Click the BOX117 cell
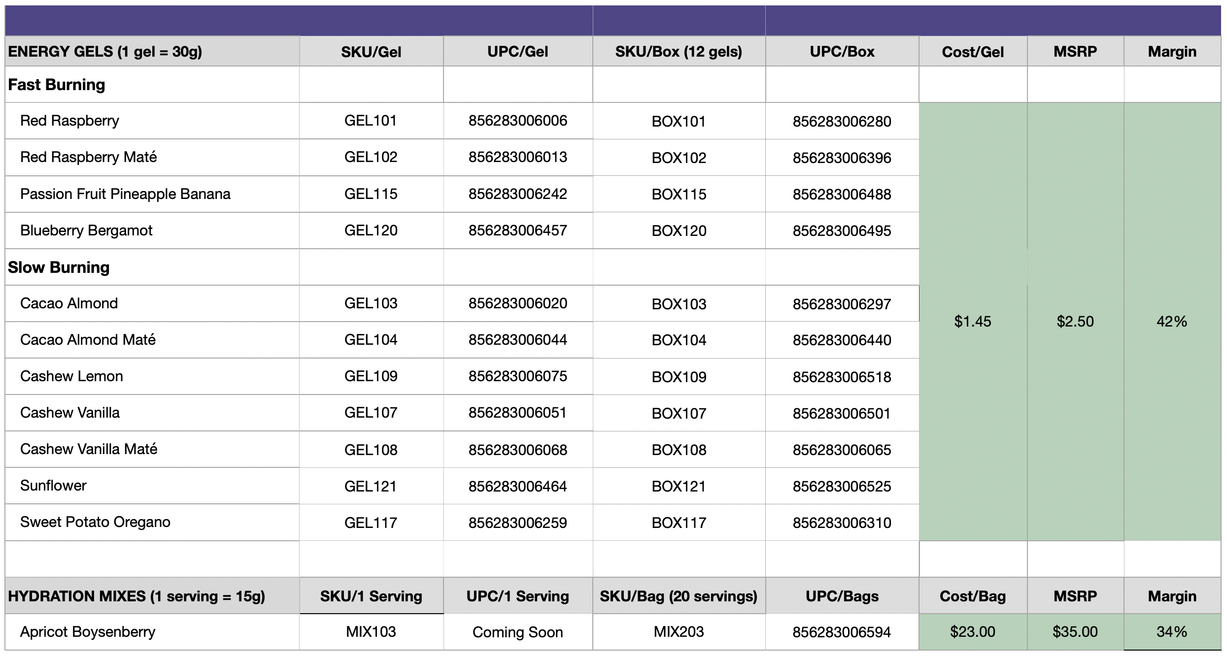Image resolution: width=1227 pixels, height=656 pixels. point(679,523)
